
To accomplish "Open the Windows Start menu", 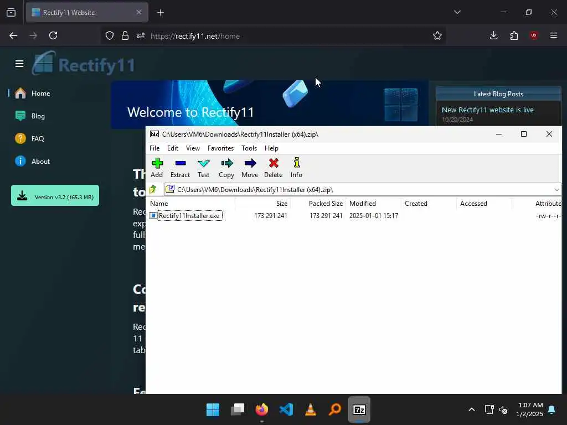I will tap(213, 410).
